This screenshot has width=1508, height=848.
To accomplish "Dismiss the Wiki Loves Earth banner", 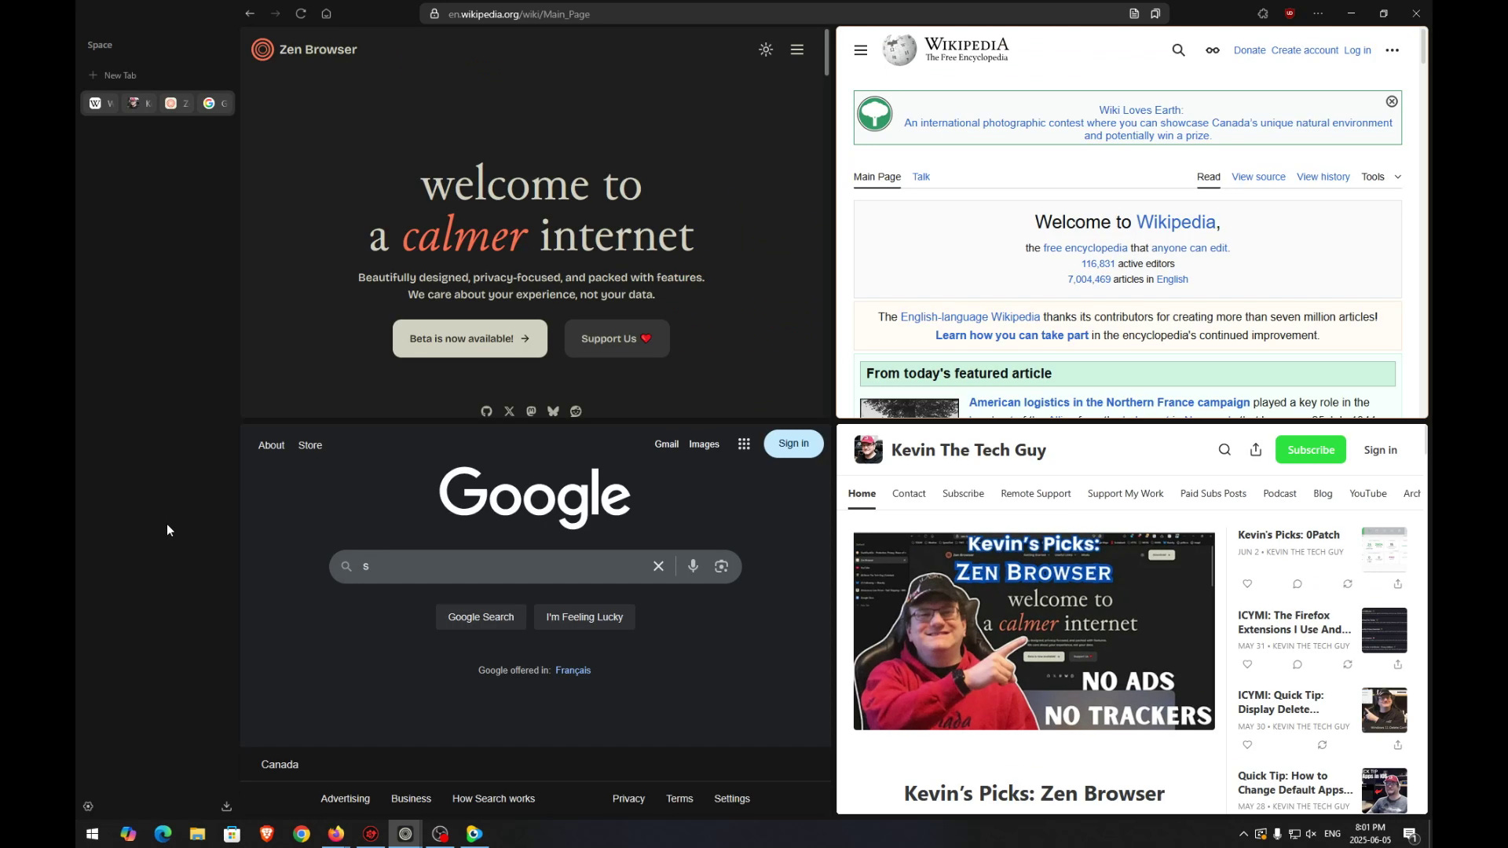I will [x=1392, y=102].
